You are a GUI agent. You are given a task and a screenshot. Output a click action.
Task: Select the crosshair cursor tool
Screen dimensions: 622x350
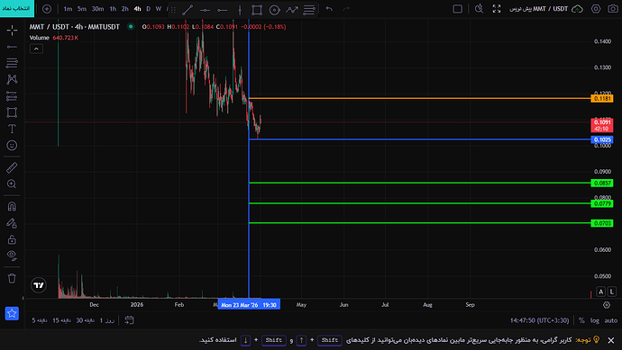pos(12,30)
